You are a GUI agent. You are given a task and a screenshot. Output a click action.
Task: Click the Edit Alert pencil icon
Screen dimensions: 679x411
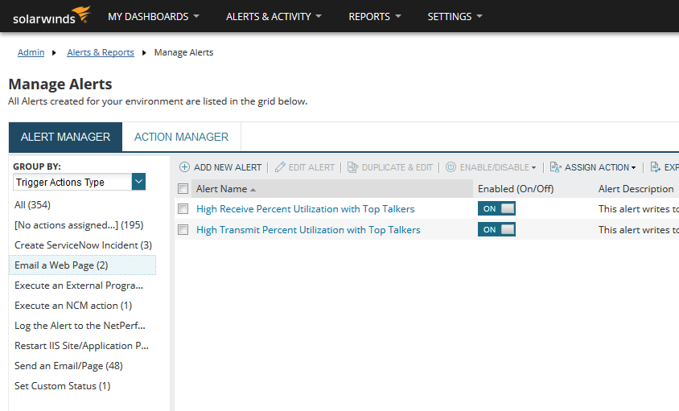pyautogui.click(x=280, y=167)
